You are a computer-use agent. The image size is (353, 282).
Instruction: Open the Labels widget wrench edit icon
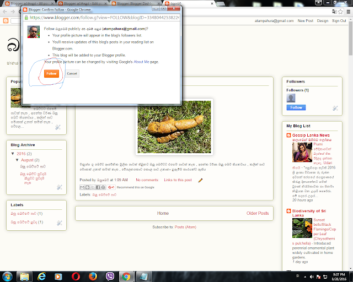pos(59,223)
